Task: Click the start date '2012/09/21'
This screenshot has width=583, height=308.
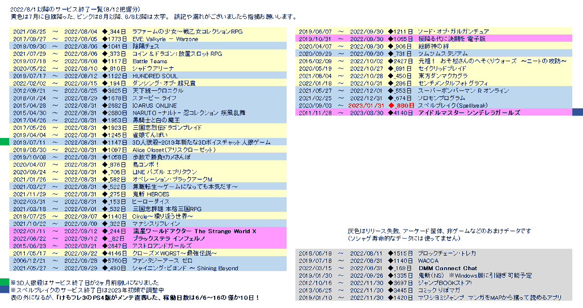Action: coord(29,91)
